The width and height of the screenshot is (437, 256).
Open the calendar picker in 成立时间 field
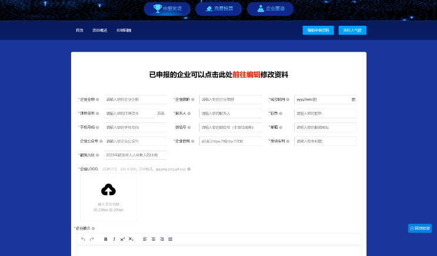click(x=353, y=100)
